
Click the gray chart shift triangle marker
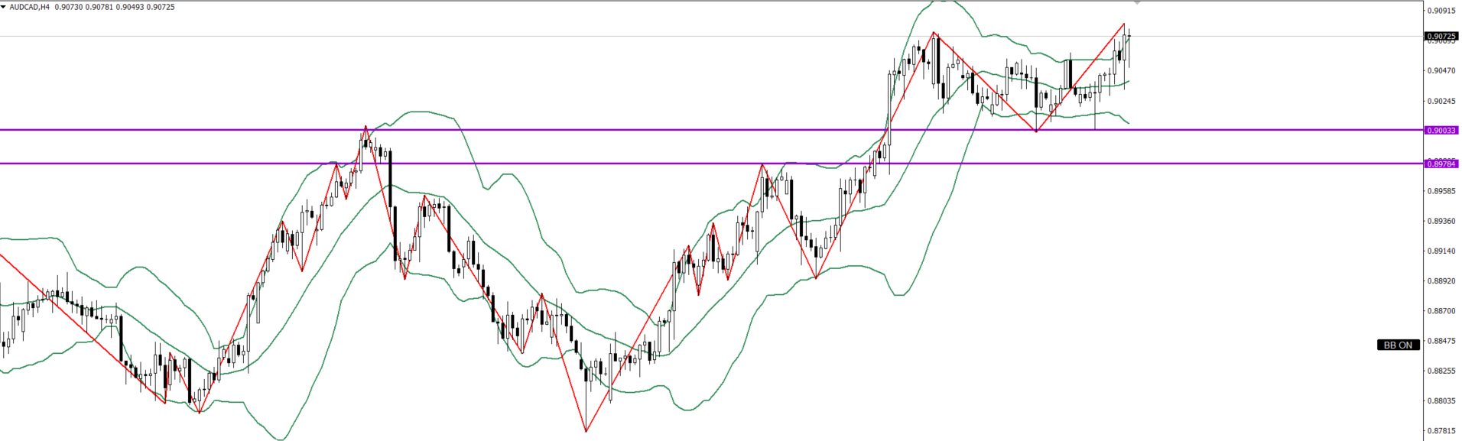pyautogui.click(x=1137, y=3)
